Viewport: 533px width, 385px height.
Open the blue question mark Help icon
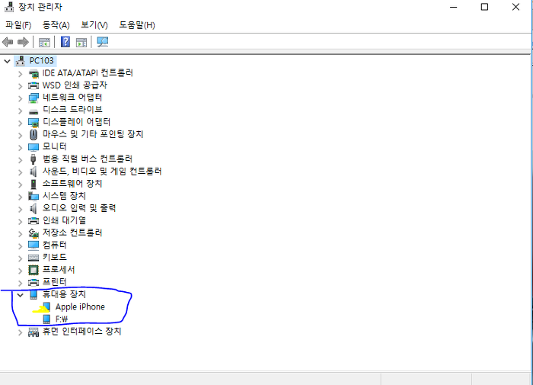[65, 42]
